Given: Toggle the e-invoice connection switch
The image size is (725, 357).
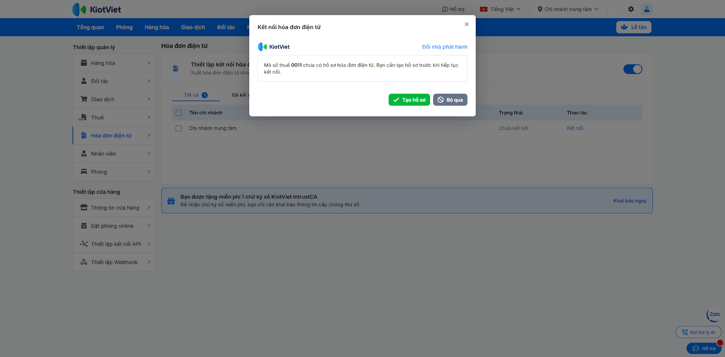Looking at the screenshot, I should [633, 69].
